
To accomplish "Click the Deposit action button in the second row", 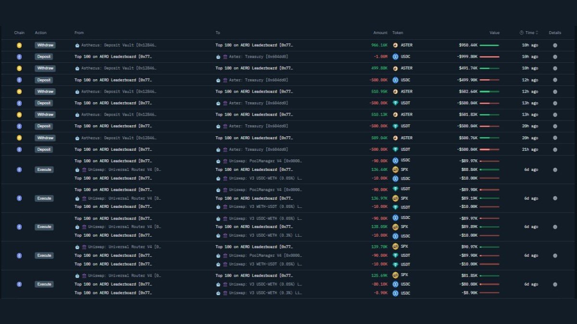I will [44, 56].
